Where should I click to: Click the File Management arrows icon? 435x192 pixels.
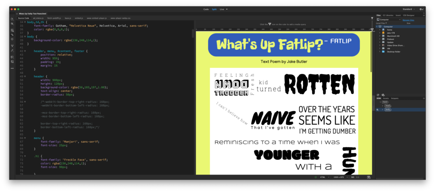12,24
